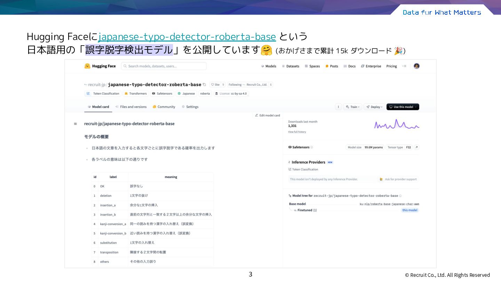Screen dimensions: 501x282
Task: Click Pricing in the header
Action: pos(391,66)
